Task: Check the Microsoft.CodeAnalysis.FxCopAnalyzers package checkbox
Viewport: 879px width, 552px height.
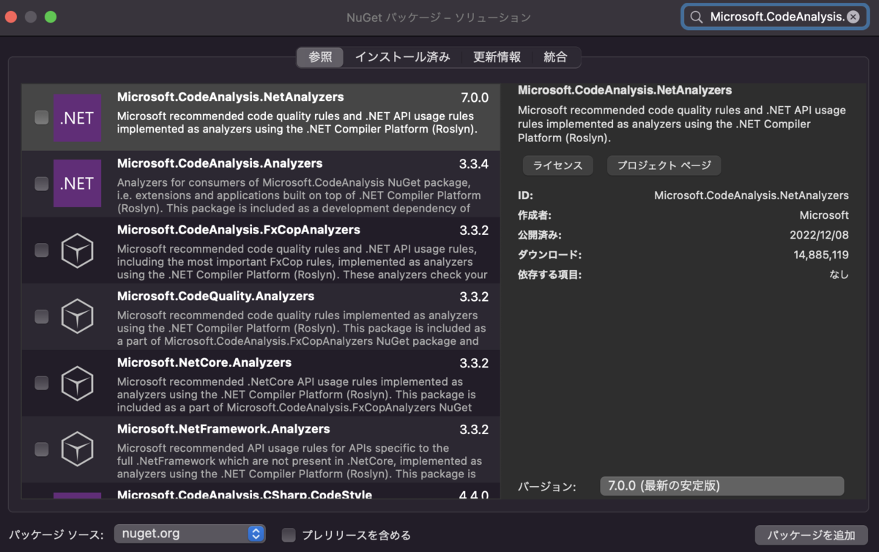Action: point(42,250)
